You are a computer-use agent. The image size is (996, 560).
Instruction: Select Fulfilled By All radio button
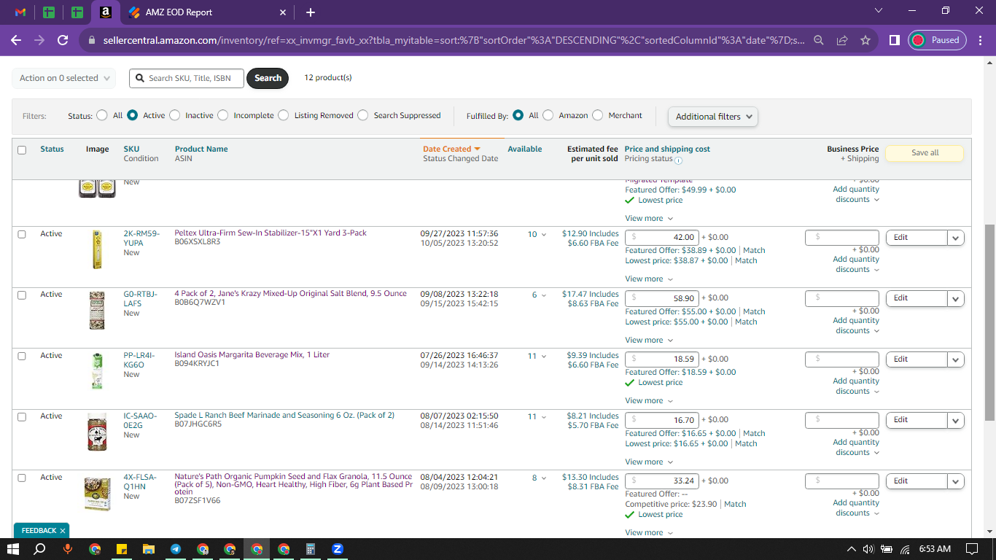pos(518,115)
